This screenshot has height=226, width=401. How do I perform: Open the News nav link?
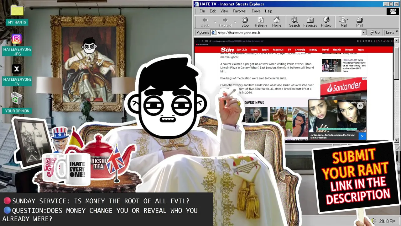[254, 50]
